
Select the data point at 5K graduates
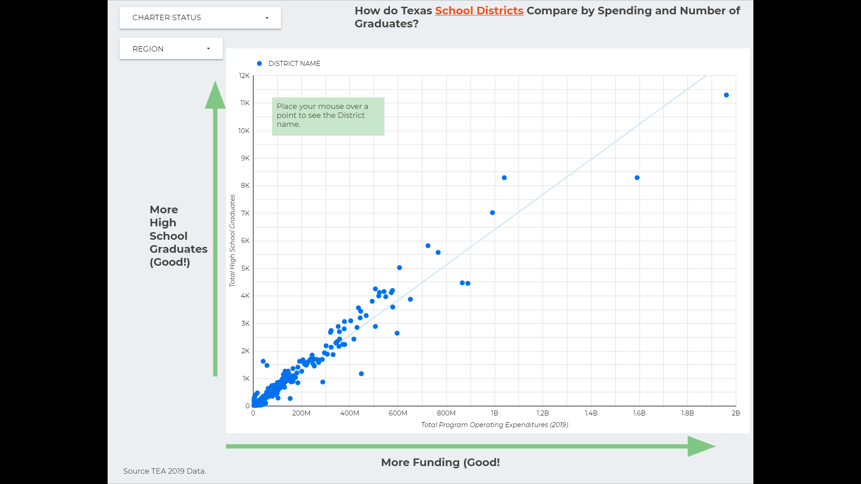(399, 268)
